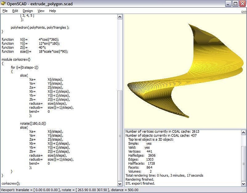Click the console scrollbar thumb

[243, 164]
